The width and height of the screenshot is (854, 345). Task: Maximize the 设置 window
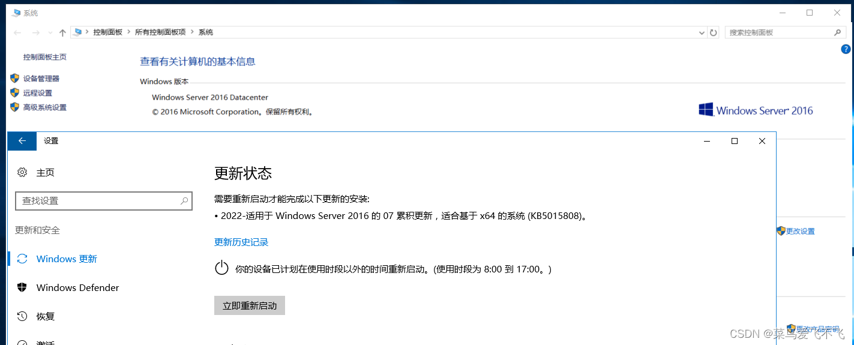[734, 141]
